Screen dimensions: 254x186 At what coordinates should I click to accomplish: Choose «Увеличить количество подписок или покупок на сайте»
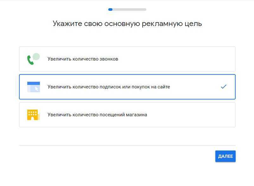click(109, 87)
